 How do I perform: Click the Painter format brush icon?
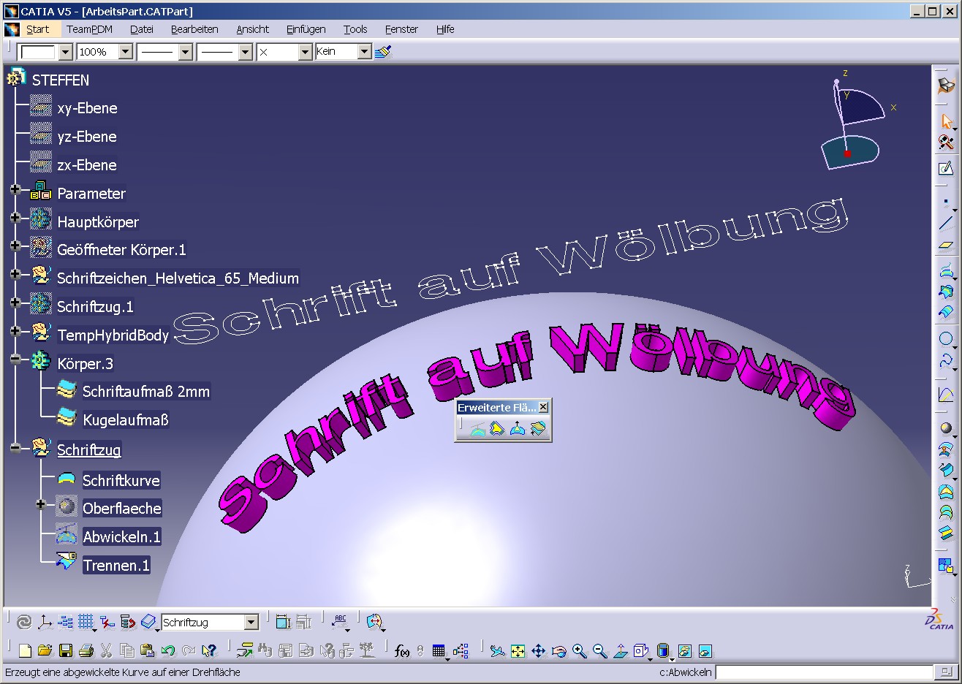tap(383, 52)
